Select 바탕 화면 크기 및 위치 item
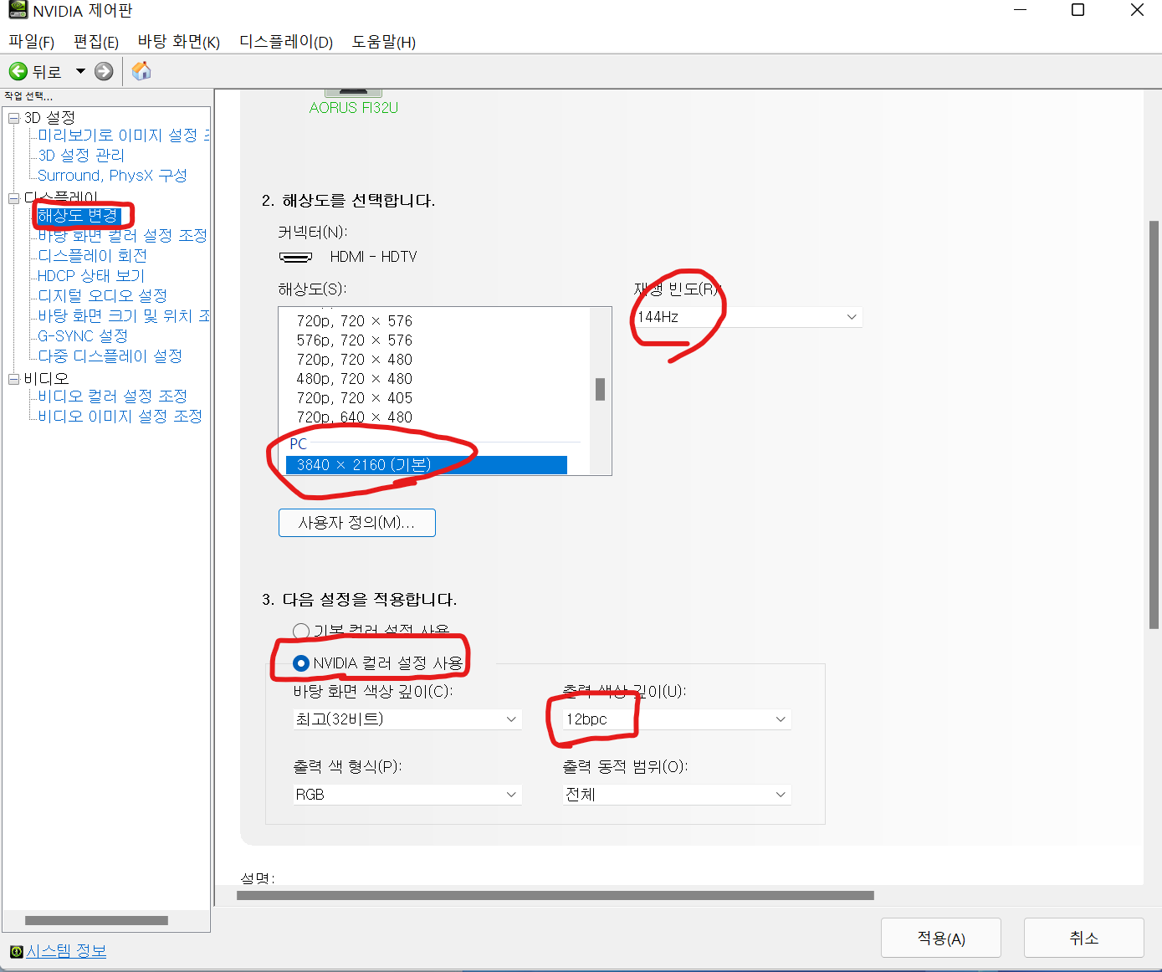The height and width of the screenshot is (972, 1162). pos(124,316)
